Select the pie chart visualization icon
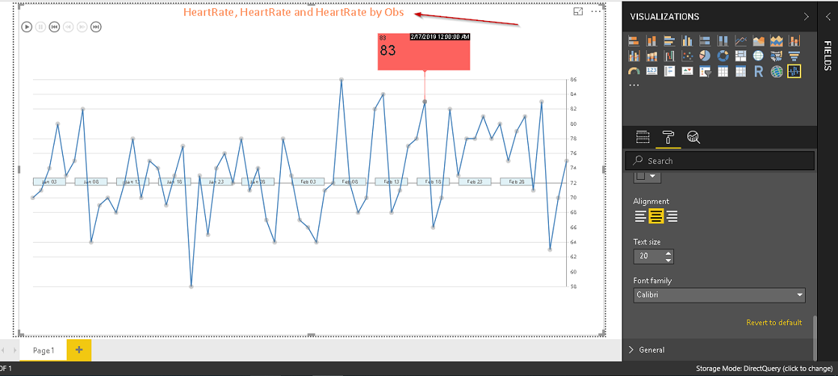 tap(705, 56)
